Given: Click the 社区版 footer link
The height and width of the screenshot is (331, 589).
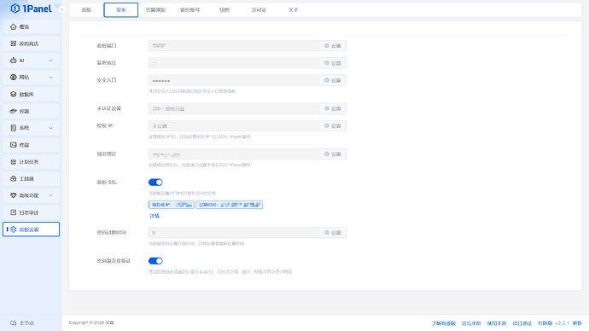Looking at the screenshot, I should pyautogui.click(x=545, y=323).
